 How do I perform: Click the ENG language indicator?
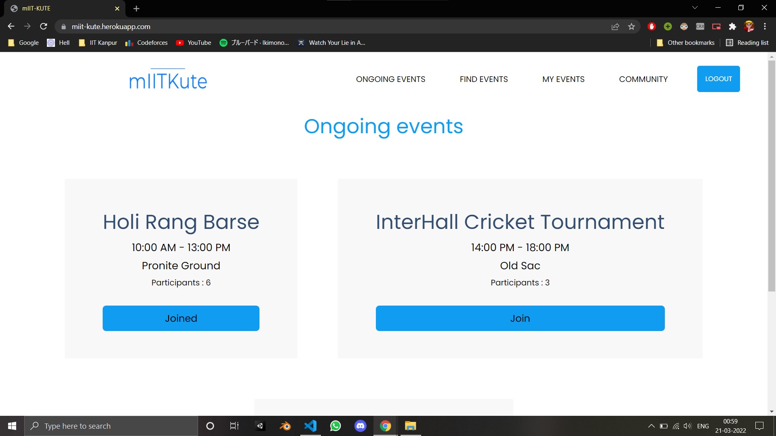click(x=703, y=426)
